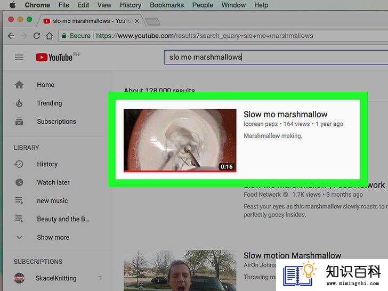The height and width of the screenshot is (291, 388).
Task: Toggle the YouTube hamburger guide menu
Action: pyautogui.click(x=19, y=58)
